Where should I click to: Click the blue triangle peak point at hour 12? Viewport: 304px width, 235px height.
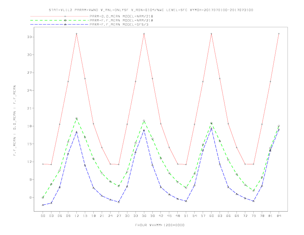click(77, 132)
